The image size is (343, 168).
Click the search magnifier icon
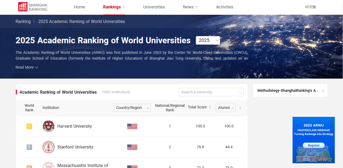coord(240,92)
